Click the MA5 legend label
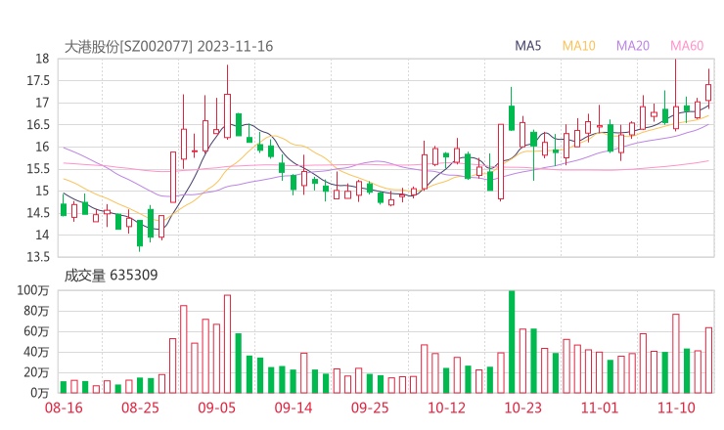Viewport: 724px width, 430px height. (x=527, y=46)
